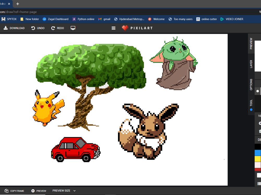This screenshot has width=261, height=195.
Task: Click the browser address bar URL
Action: (18, 12)
